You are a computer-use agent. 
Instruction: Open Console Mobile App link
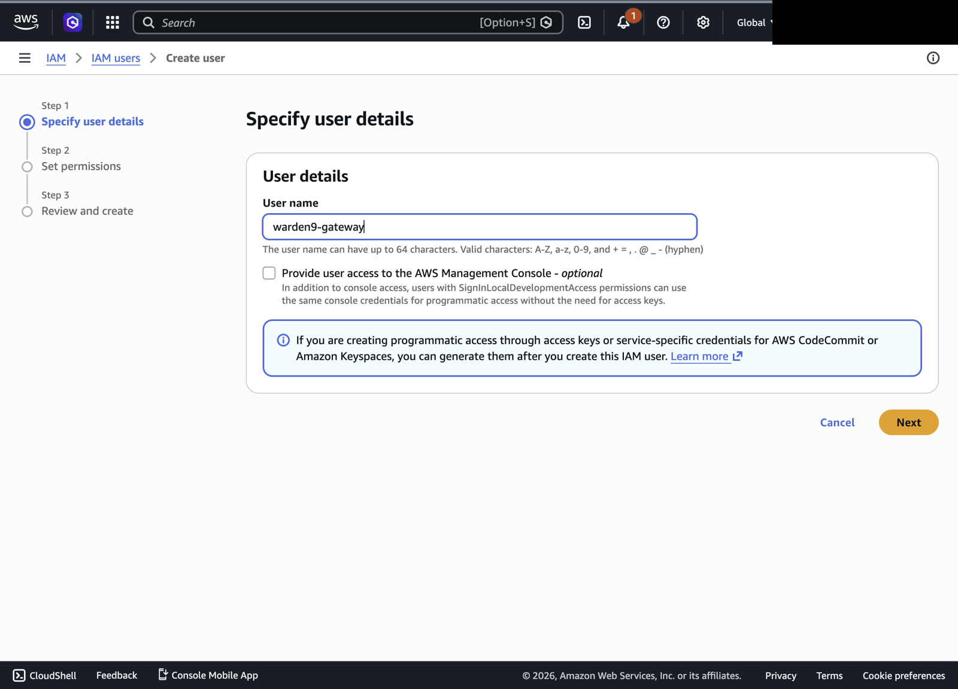(208, 675)
